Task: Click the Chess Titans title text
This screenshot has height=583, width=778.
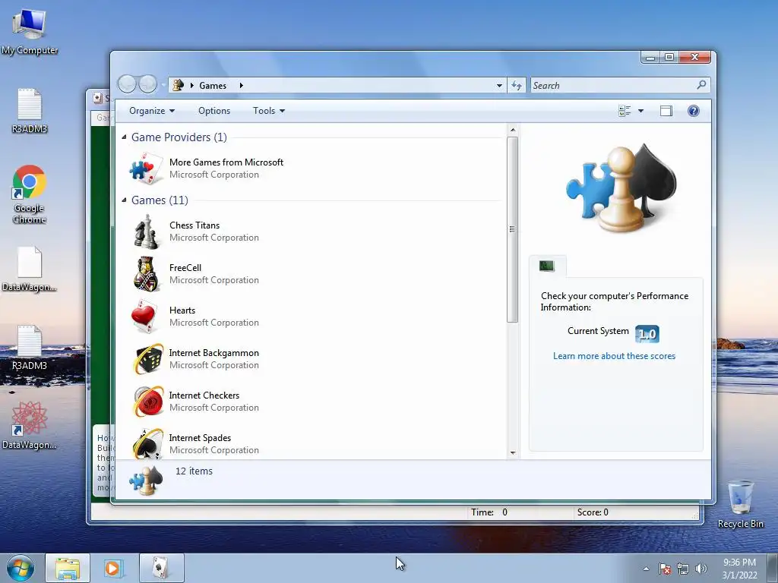Action: tap(194, 225)
